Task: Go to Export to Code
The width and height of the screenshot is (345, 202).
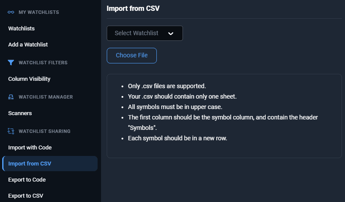Action: tap(27, 180)
